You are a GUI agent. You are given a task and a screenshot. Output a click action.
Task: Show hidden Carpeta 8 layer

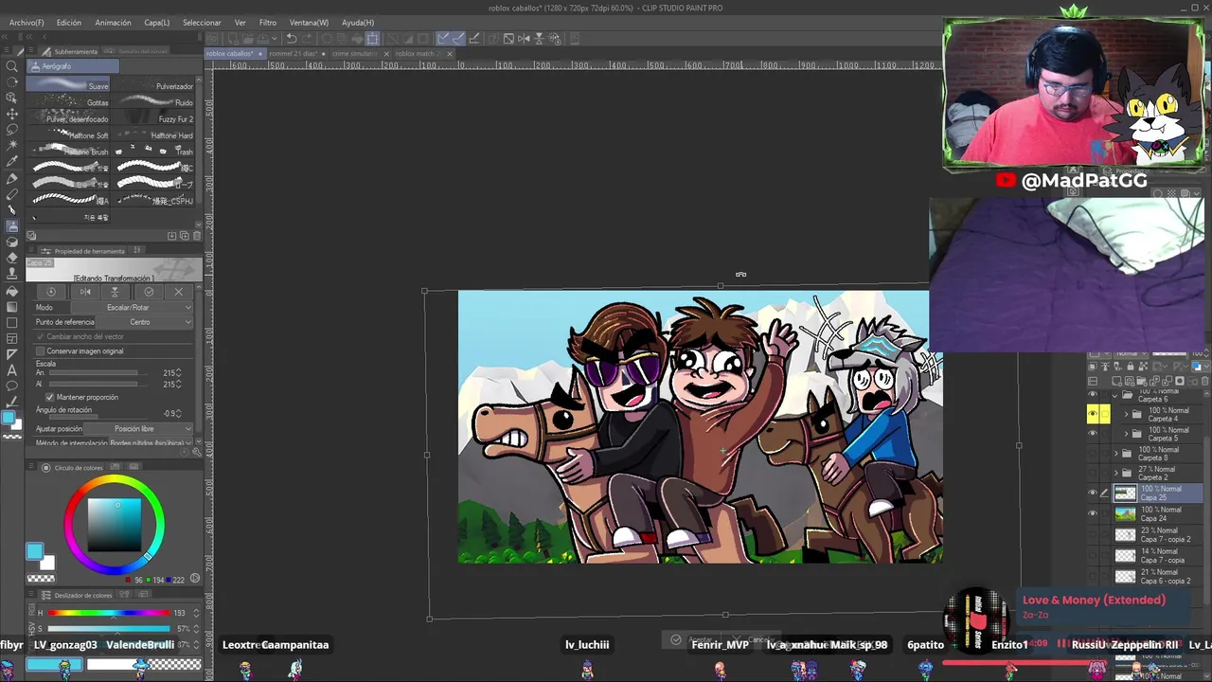[1093, 454]
